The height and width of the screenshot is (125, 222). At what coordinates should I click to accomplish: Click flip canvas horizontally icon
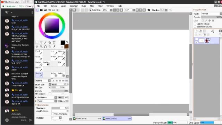tap(149, 10)
